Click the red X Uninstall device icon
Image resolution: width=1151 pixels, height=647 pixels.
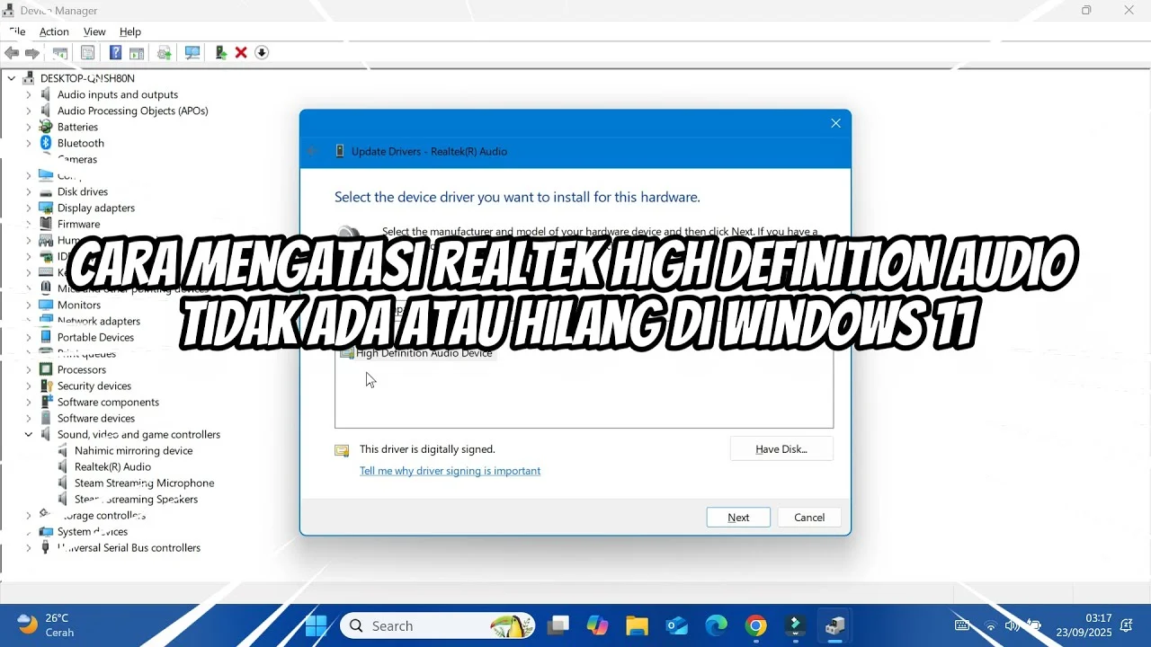(x=241, y=53)
